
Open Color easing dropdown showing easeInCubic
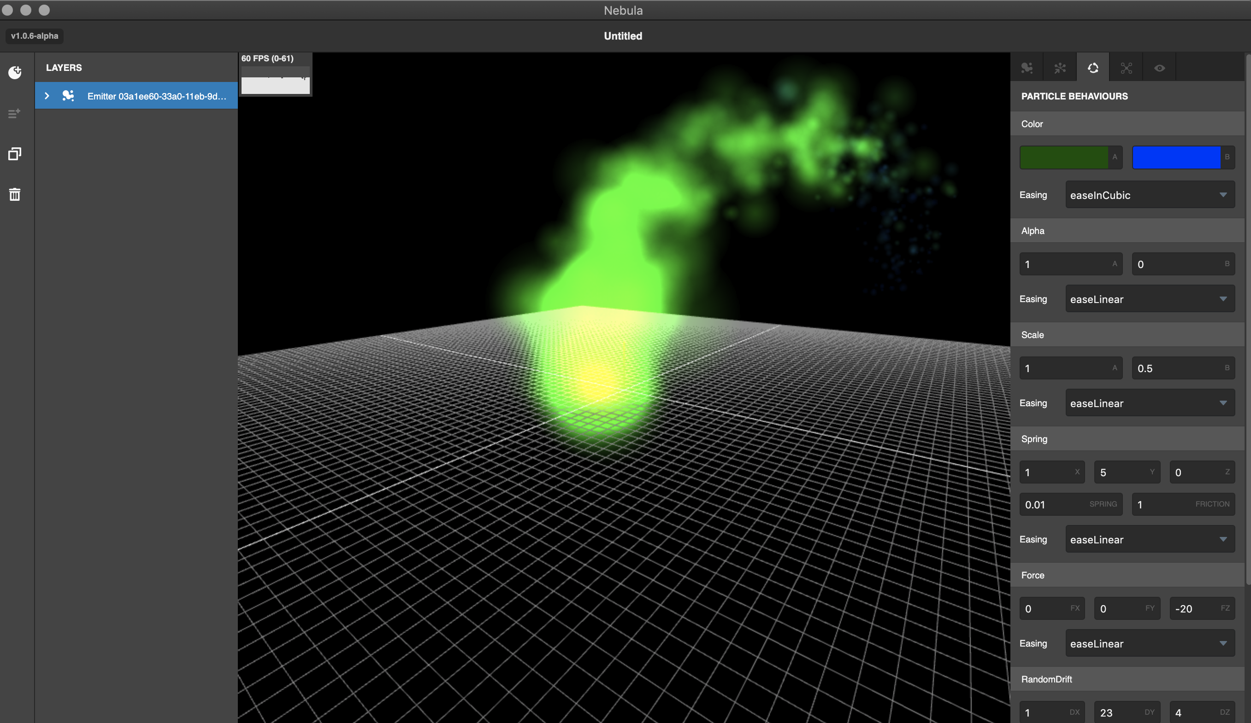coord(1150,195)
